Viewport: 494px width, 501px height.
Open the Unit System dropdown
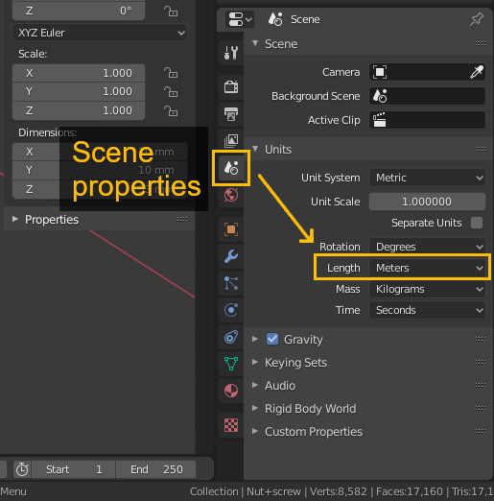(x=427, y=178)
